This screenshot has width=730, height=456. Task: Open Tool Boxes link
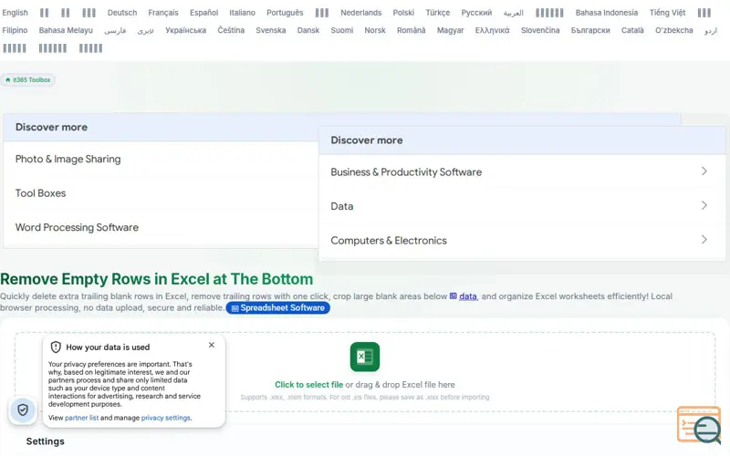tap(40, 193)
